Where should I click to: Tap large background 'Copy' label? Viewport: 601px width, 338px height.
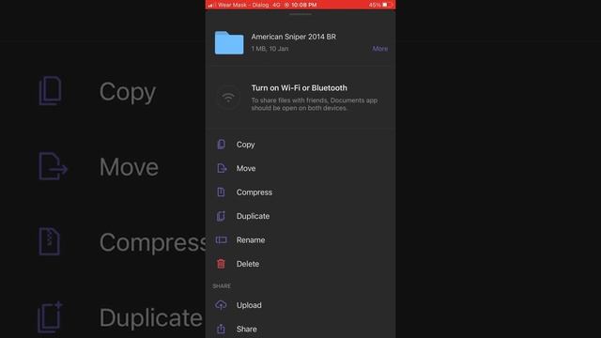click(x=128, y=92)
